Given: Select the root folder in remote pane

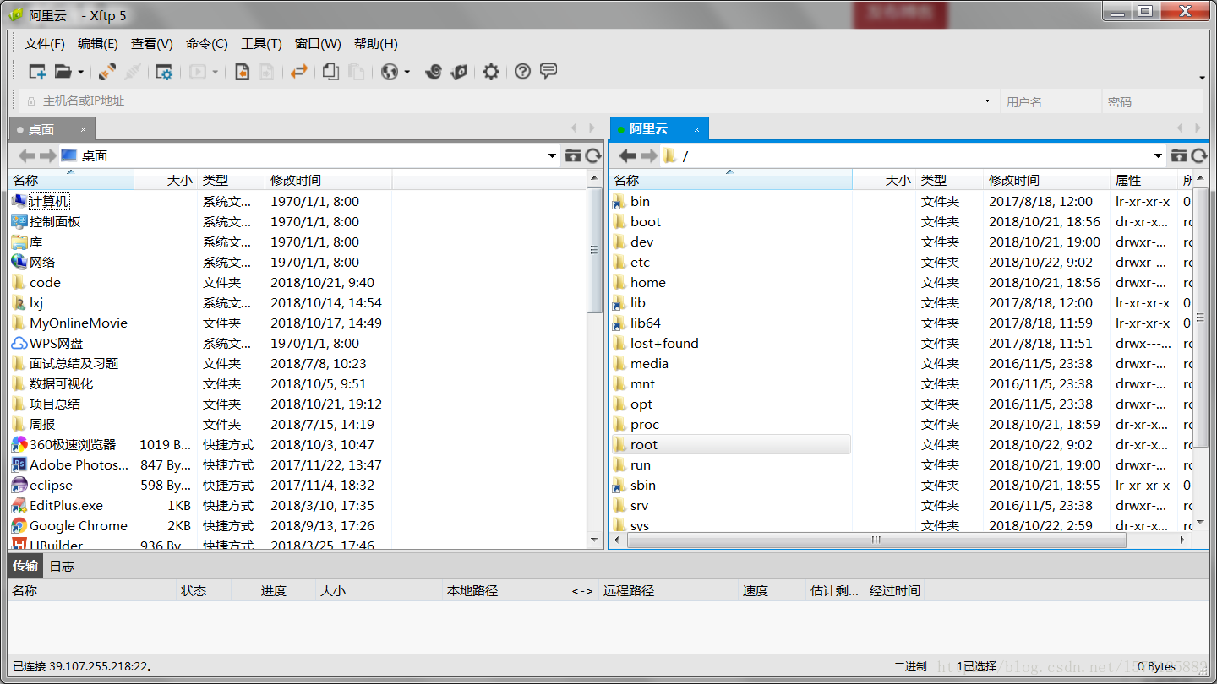Looking at the screenshot, I should pyautogui.click(x=730, y=444).
